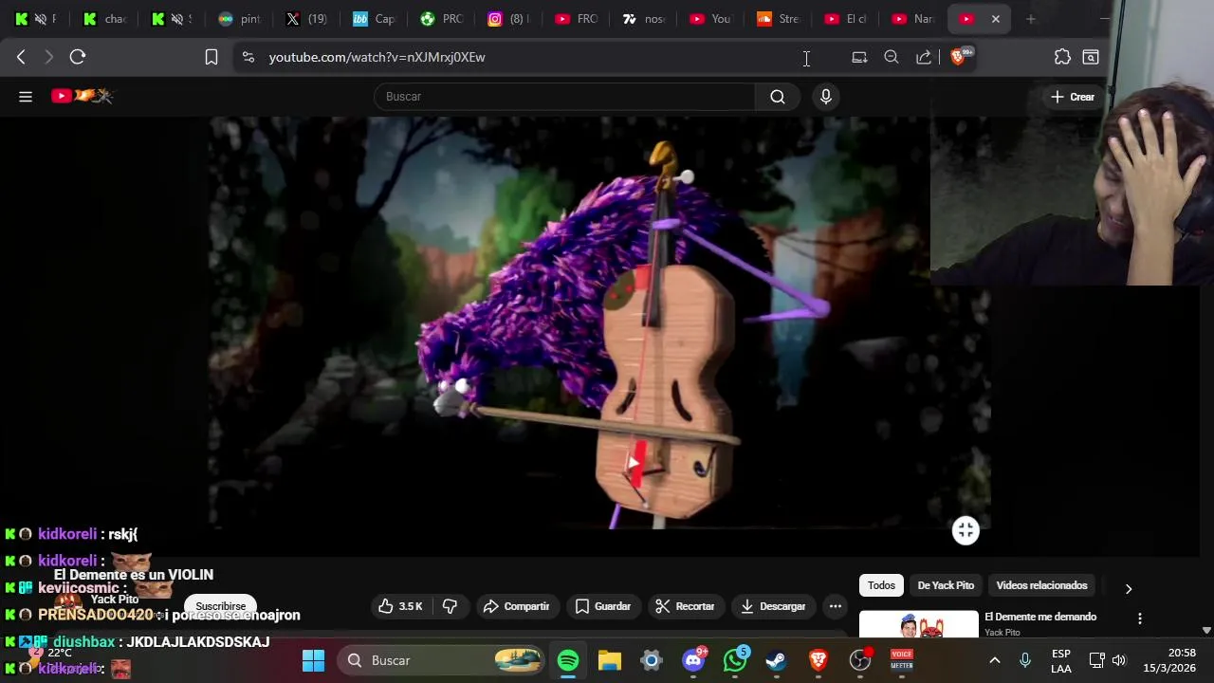This screenshot has height=683, width=1214.
Task: Open the Crear create button
Action: pyautogui.click(x=1073, y=97)
